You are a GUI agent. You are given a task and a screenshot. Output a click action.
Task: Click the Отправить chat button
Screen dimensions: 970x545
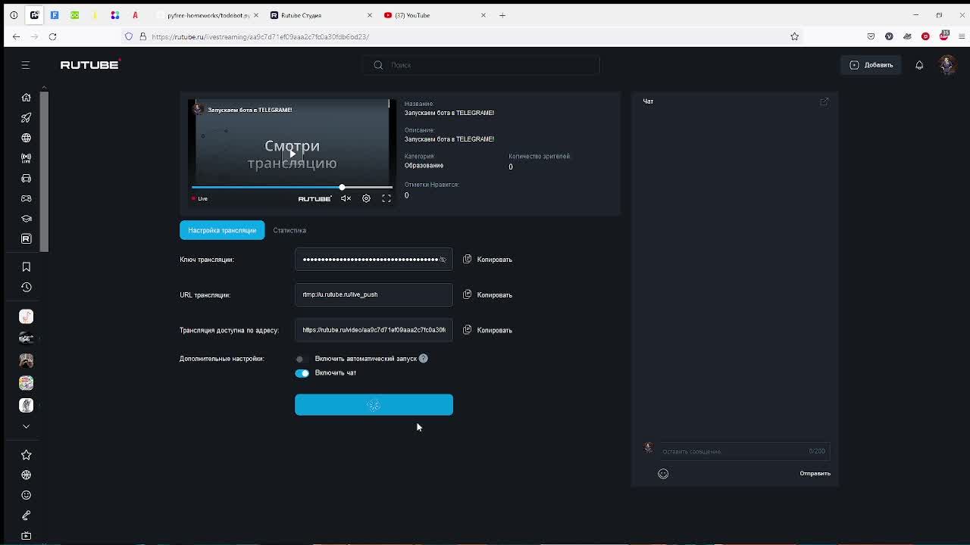[815, 474]
